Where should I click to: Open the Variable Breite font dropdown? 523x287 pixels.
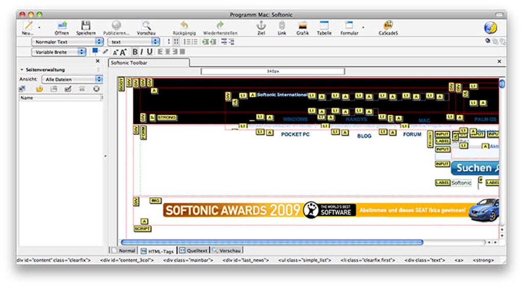pyautogui.click(x=58, y=52)
